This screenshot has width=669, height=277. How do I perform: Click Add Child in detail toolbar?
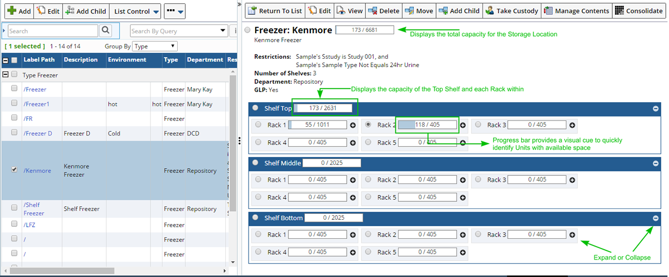[x=459, y=10]
